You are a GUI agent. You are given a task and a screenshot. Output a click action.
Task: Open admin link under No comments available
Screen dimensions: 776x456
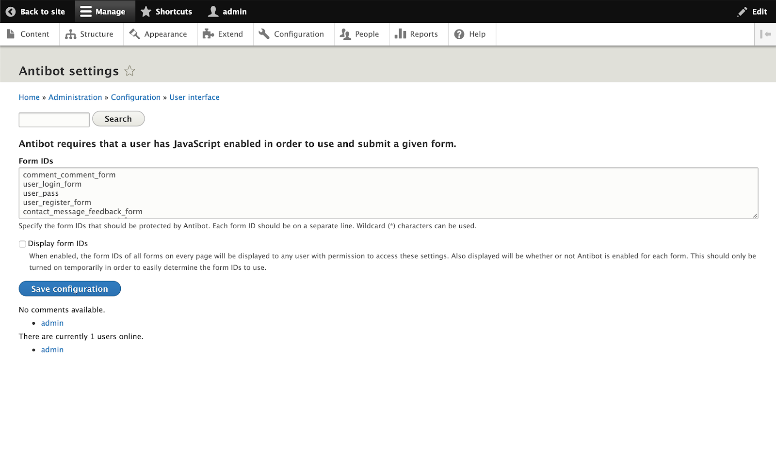52,323
